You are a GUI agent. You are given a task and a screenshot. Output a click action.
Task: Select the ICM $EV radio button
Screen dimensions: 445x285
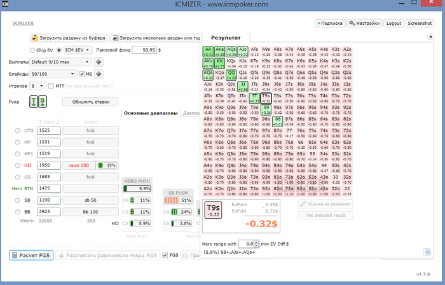(58, 50)
